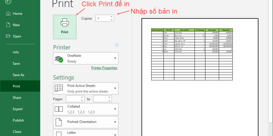Select New in the backstage menu
Screen dimensions: 273x136
click(x=16, y=25)
